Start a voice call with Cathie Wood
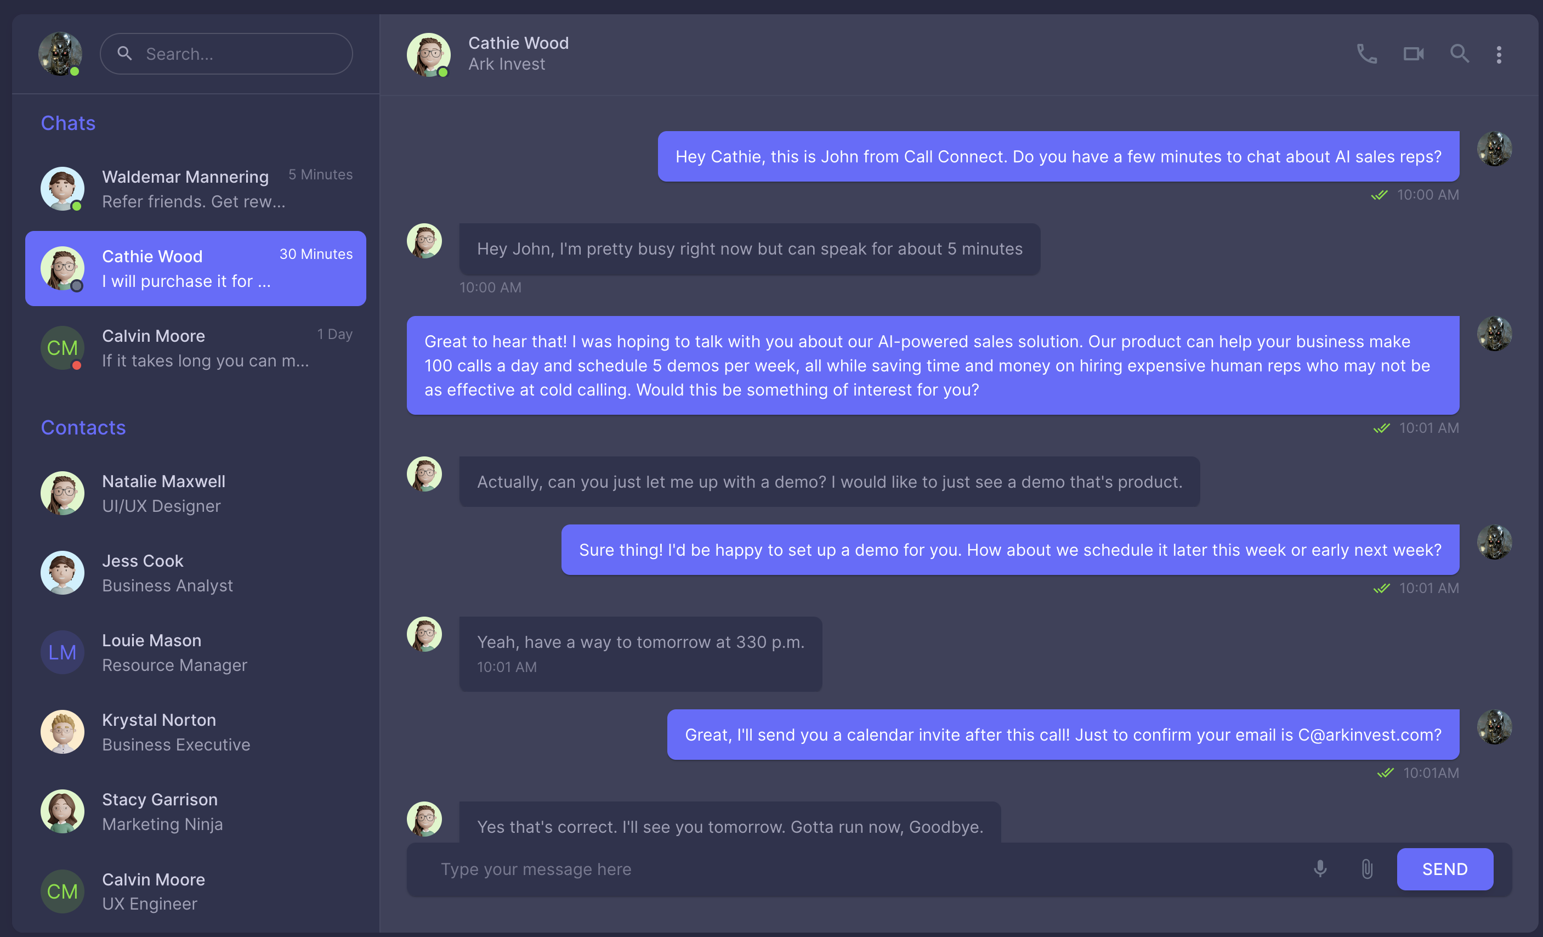The width and height of the screenshot is (1543, 937). coord(1367,54)
